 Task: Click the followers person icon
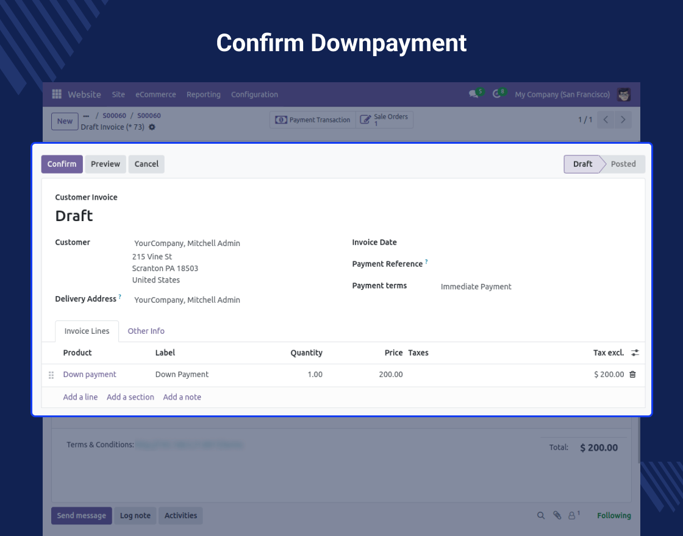point(572,515)
